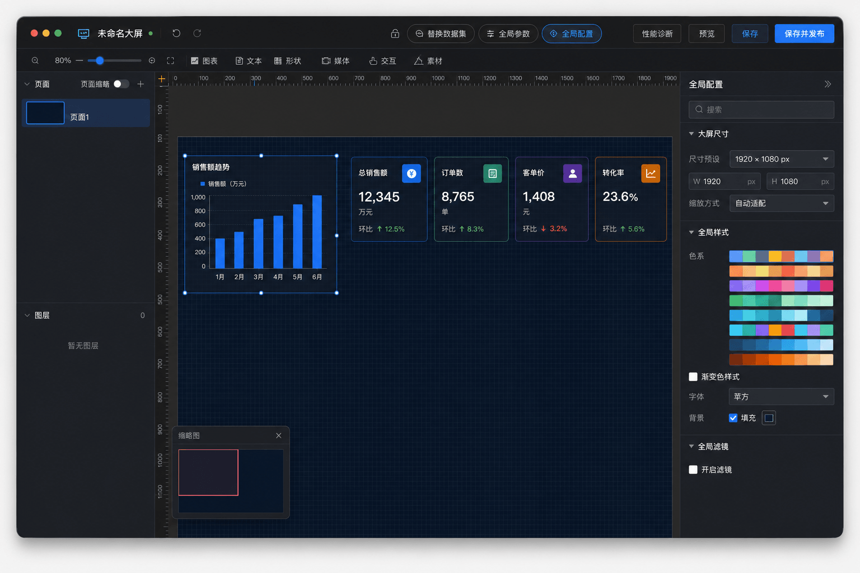Click the 未命名大屏 title

[120, 34]
